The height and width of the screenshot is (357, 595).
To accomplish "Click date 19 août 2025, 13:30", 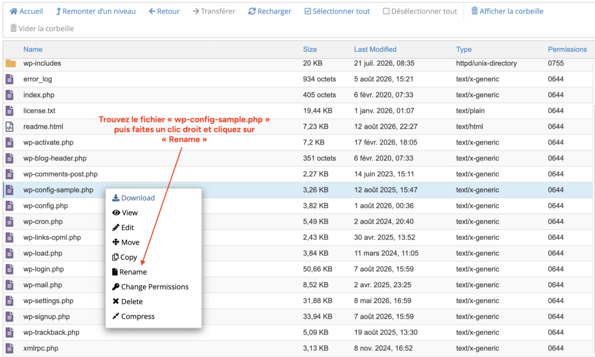I will pyautogui.click(x=386, y=333).
